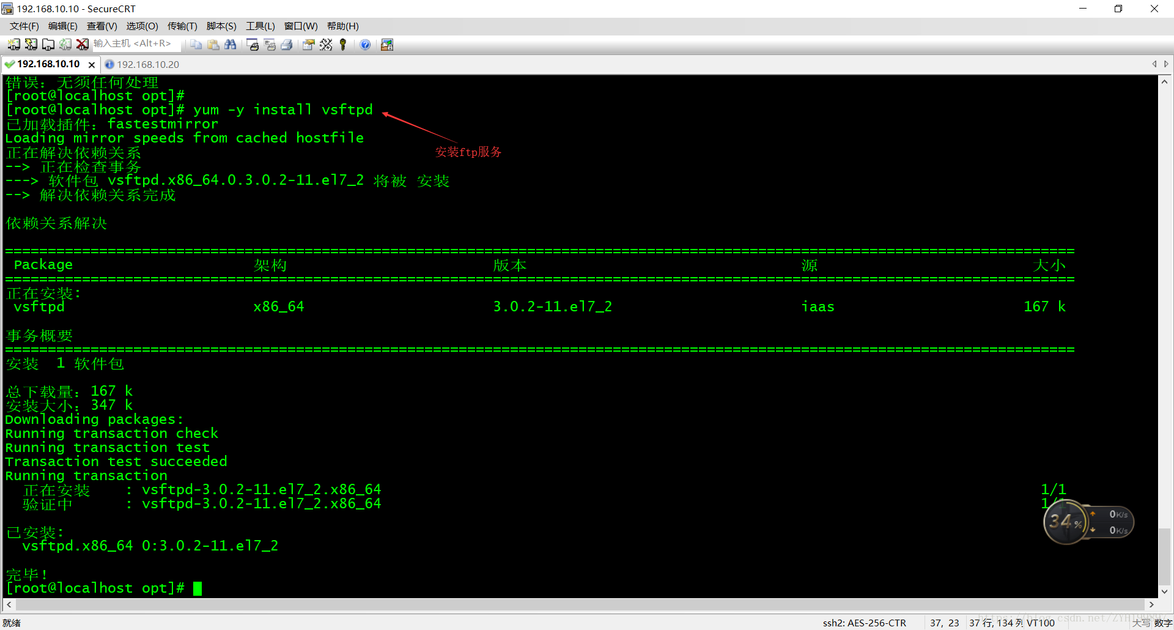Screen dimensions: 1174x630
Task: Click the '1/1' progress count on install line
Action: 1054,489
